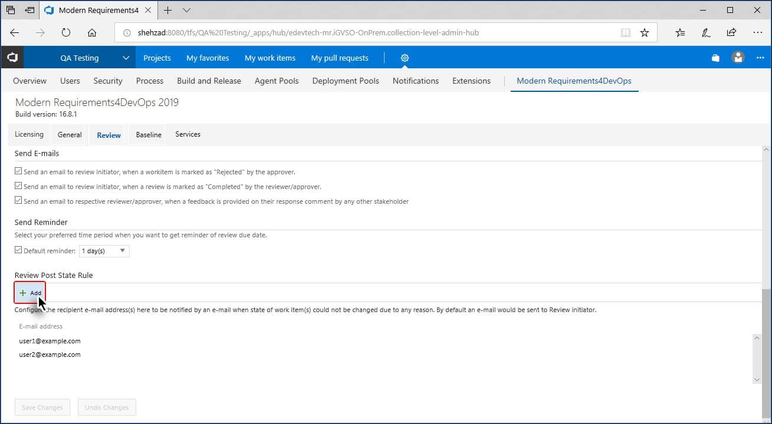Toggle email for feedback on response comment
This screenshot has width=772, height=424.
(x=18, y=201)
